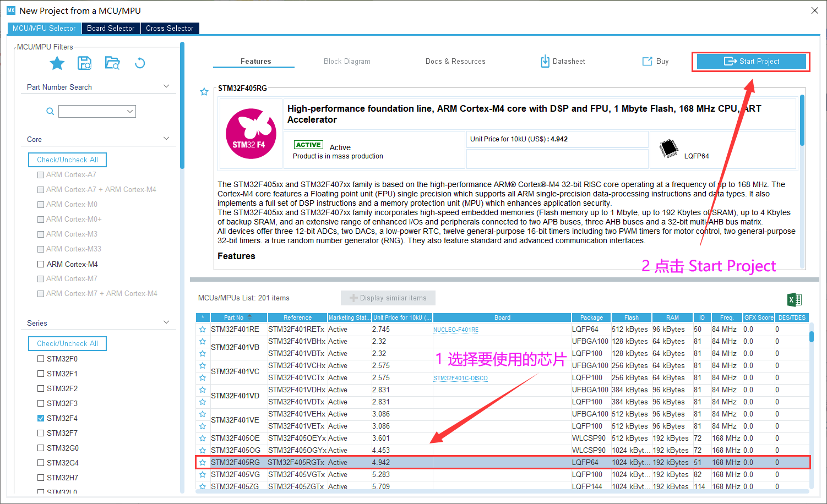The image size is (827, 504).
Task: Switch to the Board Selector tab
Action: coord(111,29)
